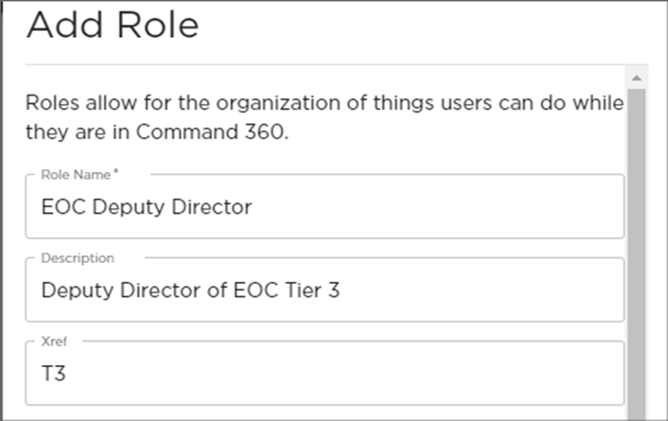The width and height of the screenshot is (668, 421).
Task: Click the Description field label
Action: pos(78,258)
